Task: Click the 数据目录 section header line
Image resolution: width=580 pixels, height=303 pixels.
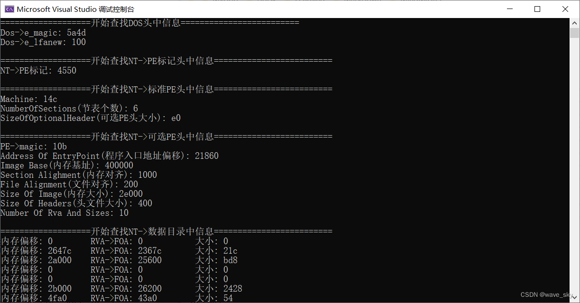Action: tap(166, 232)
